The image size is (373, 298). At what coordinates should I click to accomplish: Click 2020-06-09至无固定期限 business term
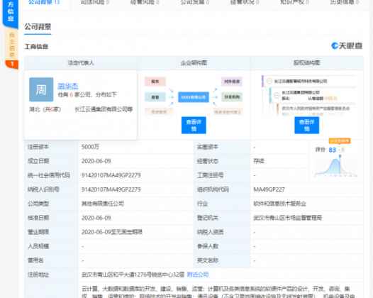click(112, 232)
